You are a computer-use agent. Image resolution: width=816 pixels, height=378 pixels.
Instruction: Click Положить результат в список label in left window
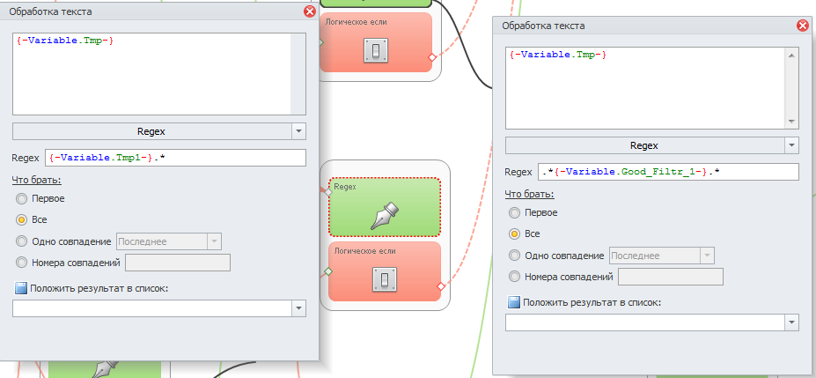(99, 288)
